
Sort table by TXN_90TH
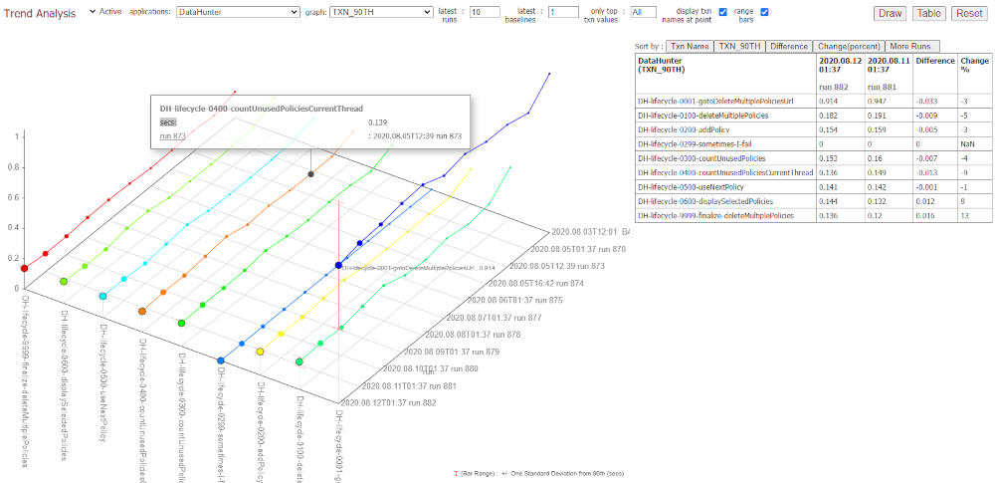(x=739, y=47)
